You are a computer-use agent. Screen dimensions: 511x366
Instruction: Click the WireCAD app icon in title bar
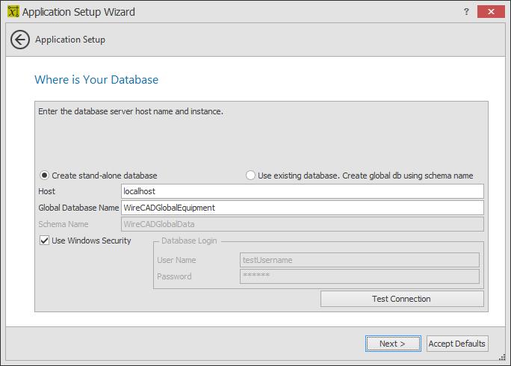click(x=10, y=12)
